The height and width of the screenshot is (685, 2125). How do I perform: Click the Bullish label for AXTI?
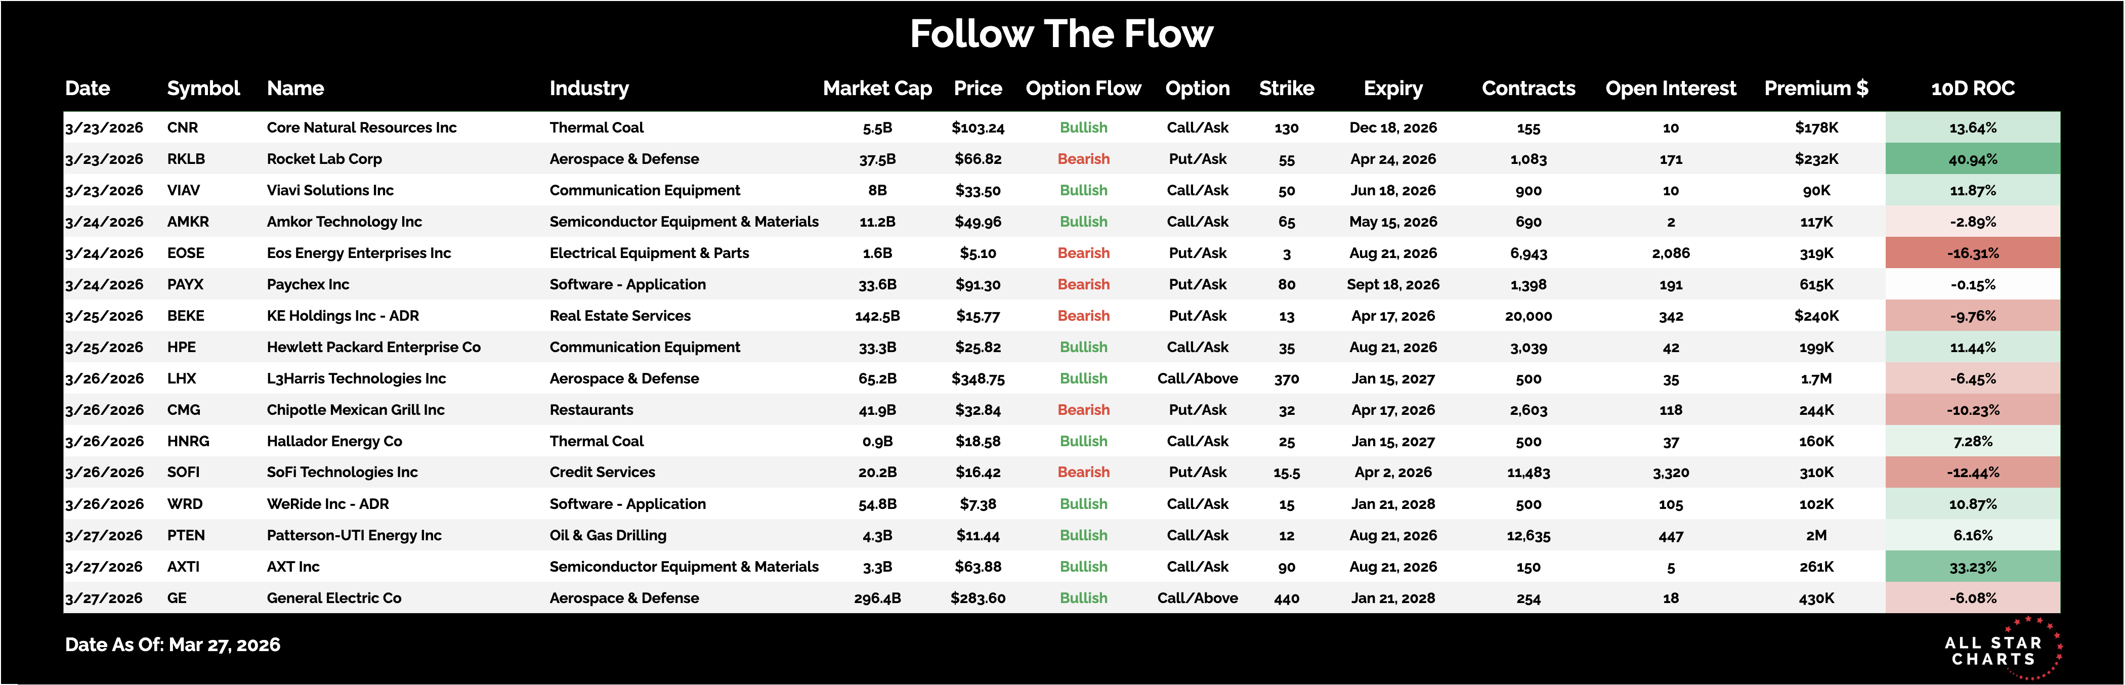click(1083, 567)
